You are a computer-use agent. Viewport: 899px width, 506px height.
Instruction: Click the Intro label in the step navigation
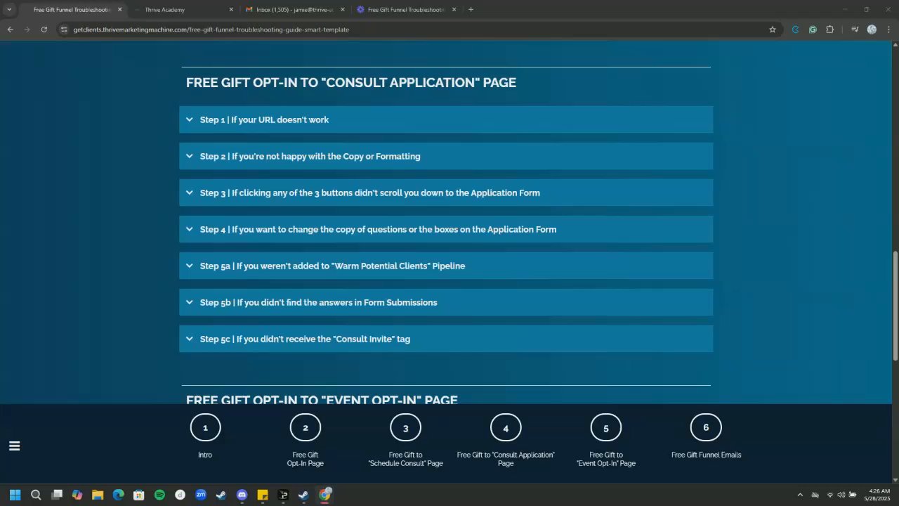[x=205, y=455]
